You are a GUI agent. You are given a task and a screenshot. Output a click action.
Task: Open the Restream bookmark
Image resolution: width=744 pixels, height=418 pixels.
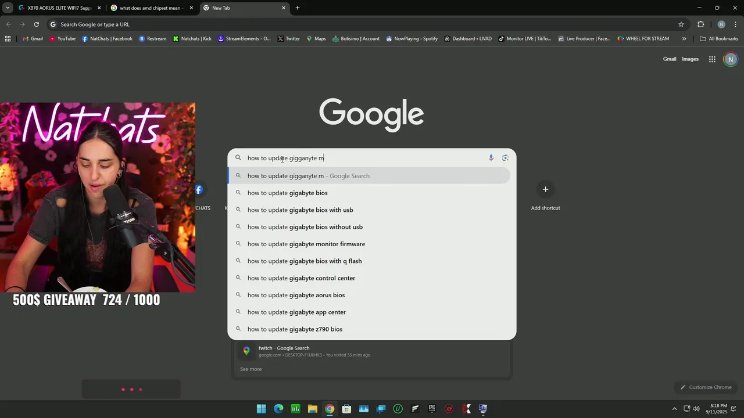pos(152,39)
